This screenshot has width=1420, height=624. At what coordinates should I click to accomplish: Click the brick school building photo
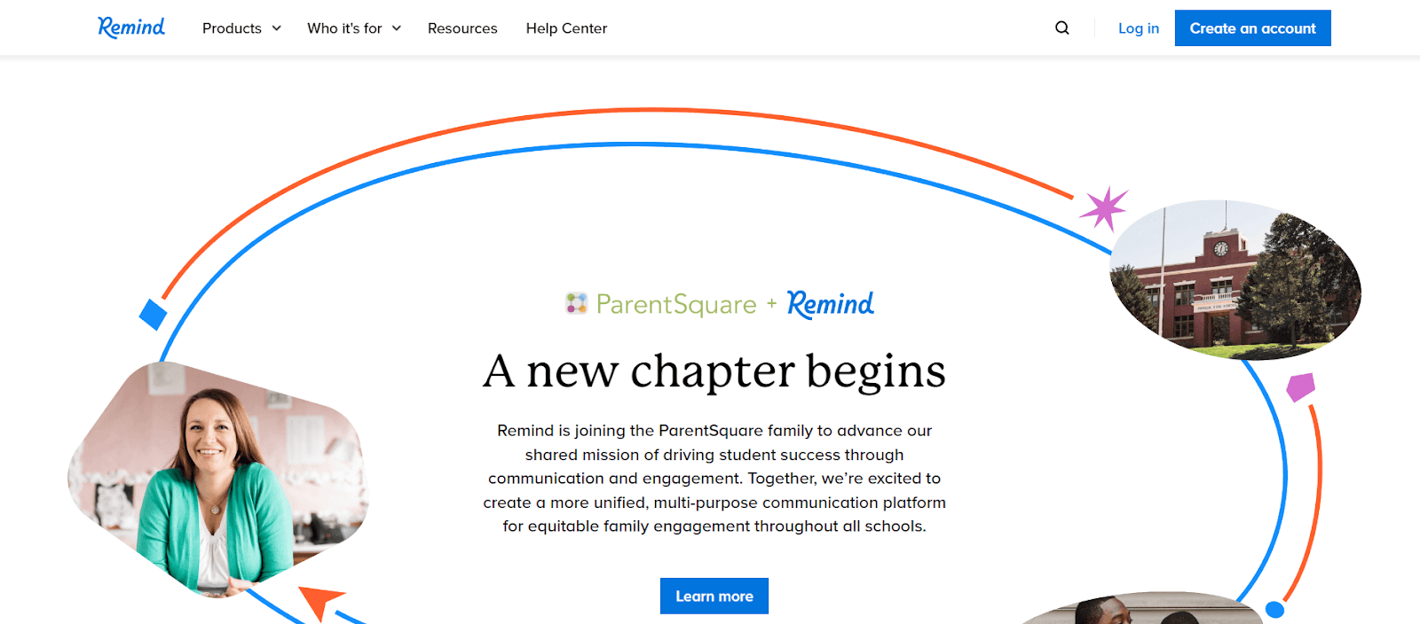pyautogui.click(x=1235, y=279)
